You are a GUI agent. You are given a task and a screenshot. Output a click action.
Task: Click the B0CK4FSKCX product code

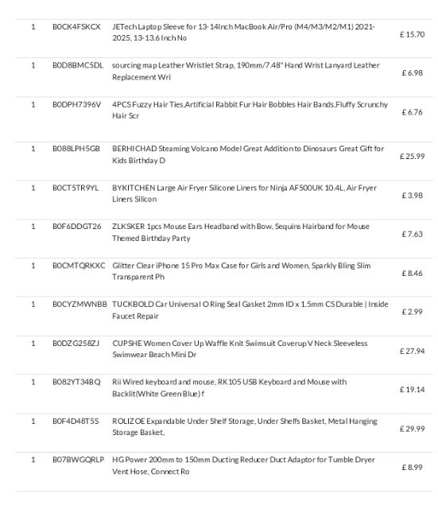[x=76, y=27]
